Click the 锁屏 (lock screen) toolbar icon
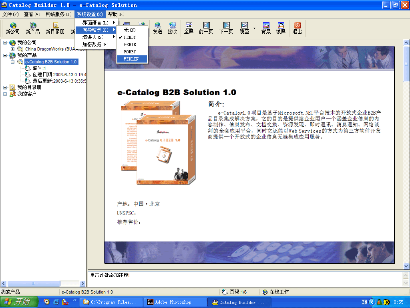Viewport: 410px width, 308px height. coord(281,28)
